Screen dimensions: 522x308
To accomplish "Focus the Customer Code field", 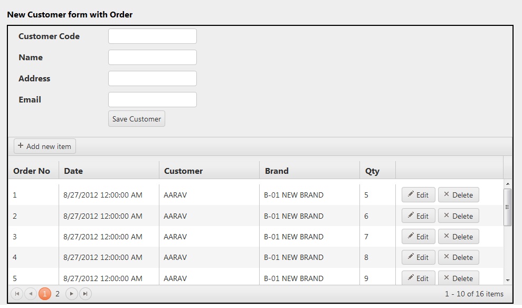I will tap(152, 36).
